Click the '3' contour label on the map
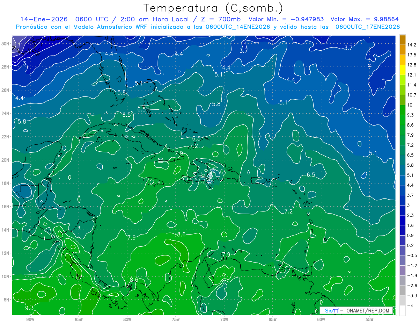The image size is (419, 324). (x=24, y=63)
